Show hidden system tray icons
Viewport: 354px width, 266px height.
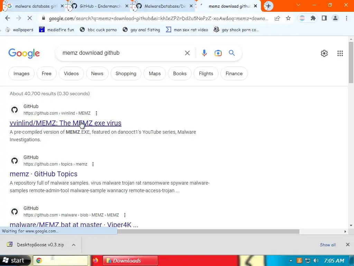291,260
